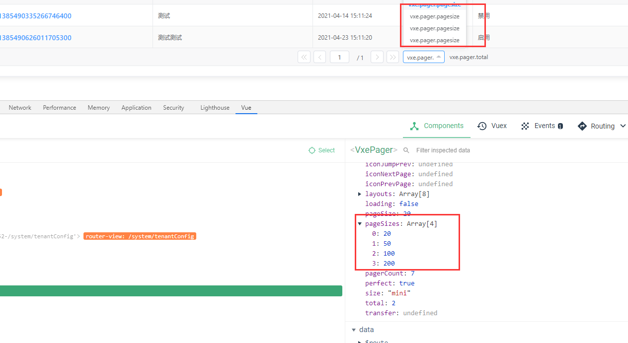Switch to the Network tab
This screenshot has width=628, height=343.
point(20,107)
